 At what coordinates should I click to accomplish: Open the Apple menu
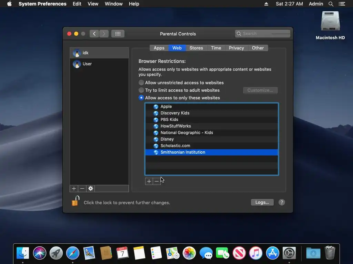pos(9,3)
